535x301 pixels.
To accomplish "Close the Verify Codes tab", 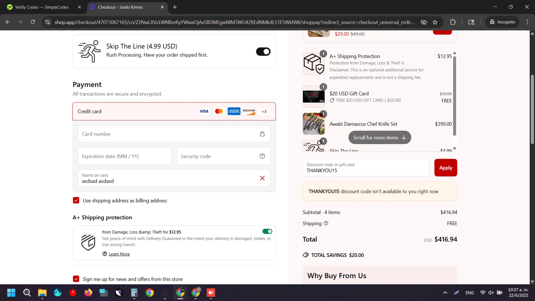I will coord(79,7).
